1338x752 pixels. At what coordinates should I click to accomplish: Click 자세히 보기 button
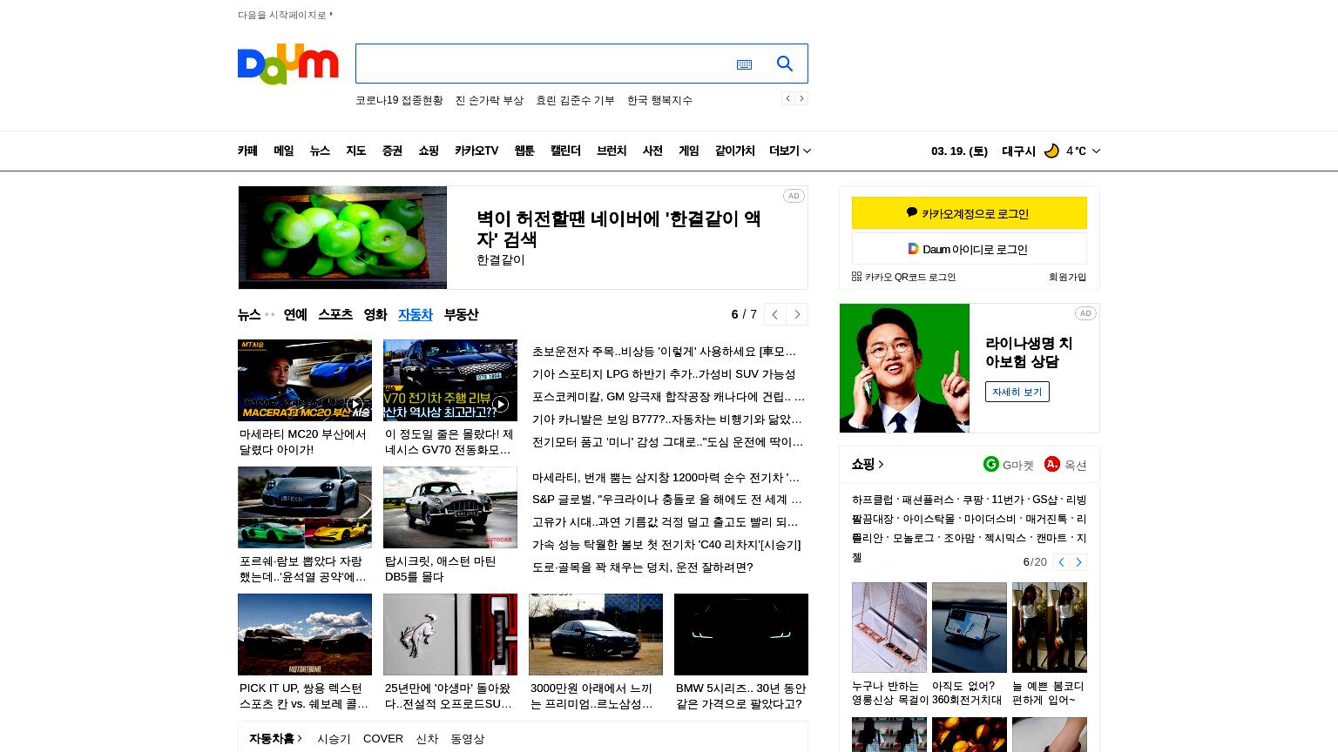pos(1017,392)
